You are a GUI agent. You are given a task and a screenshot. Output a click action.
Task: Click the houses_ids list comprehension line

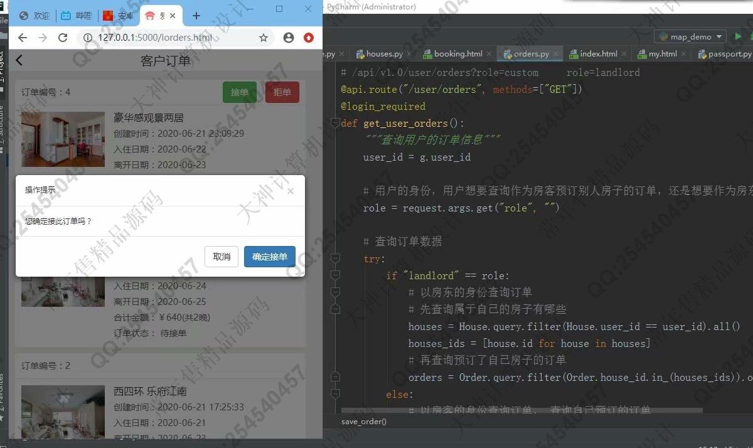[530, 343]
